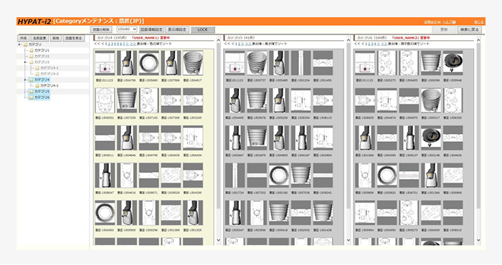Select the カテゴリ4-1 folder icon

point(37,86)
